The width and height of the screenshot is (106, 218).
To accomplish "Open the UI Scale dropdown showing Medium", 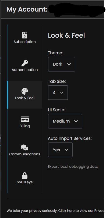I will [65, 121].
